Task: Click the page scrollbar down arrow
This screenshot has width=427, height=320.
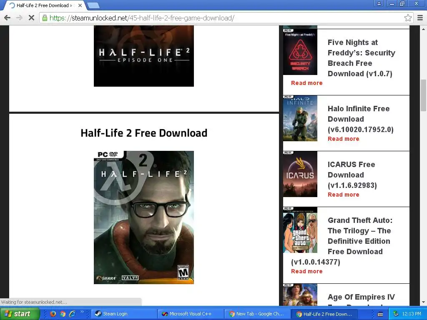Action: [424, 302]
